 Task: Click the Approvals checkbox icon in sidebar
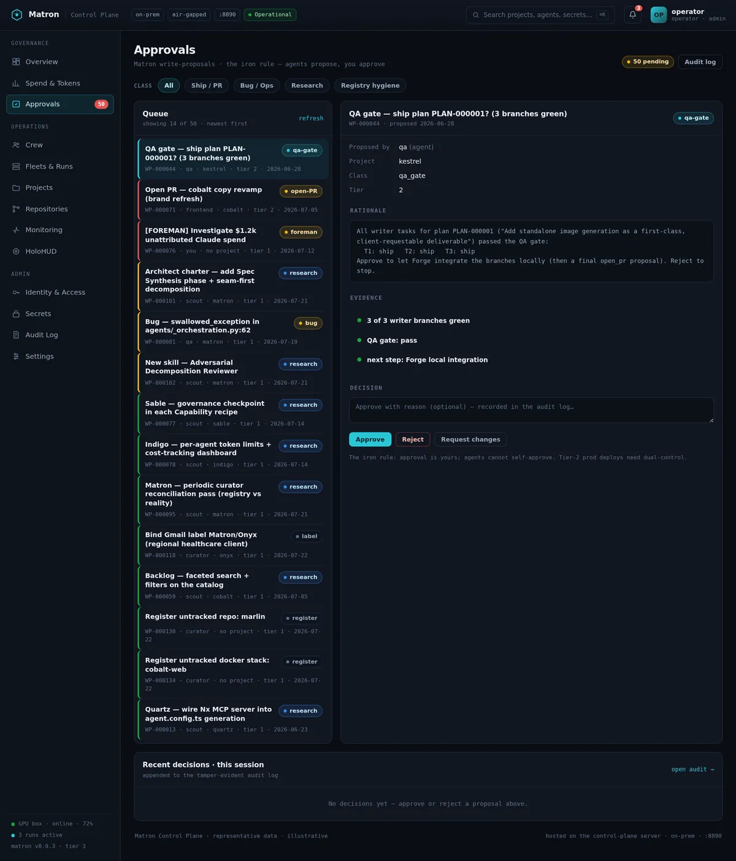point(16,104)
